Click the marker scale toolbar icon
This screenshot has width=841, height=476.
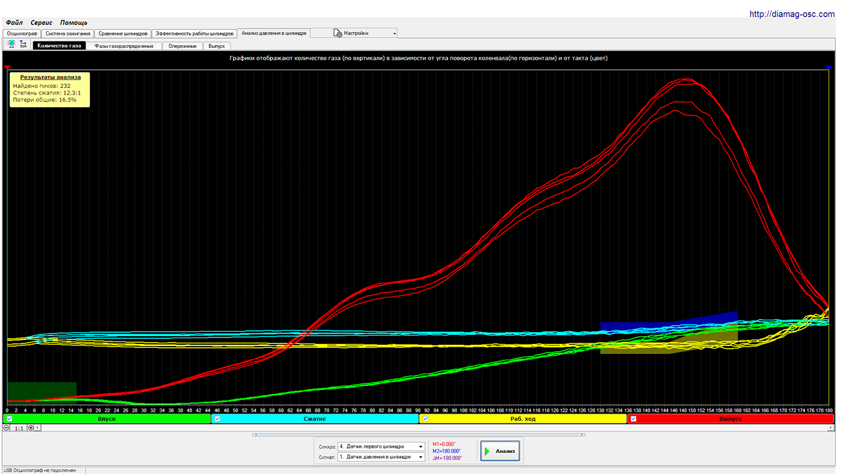point(23,44)
